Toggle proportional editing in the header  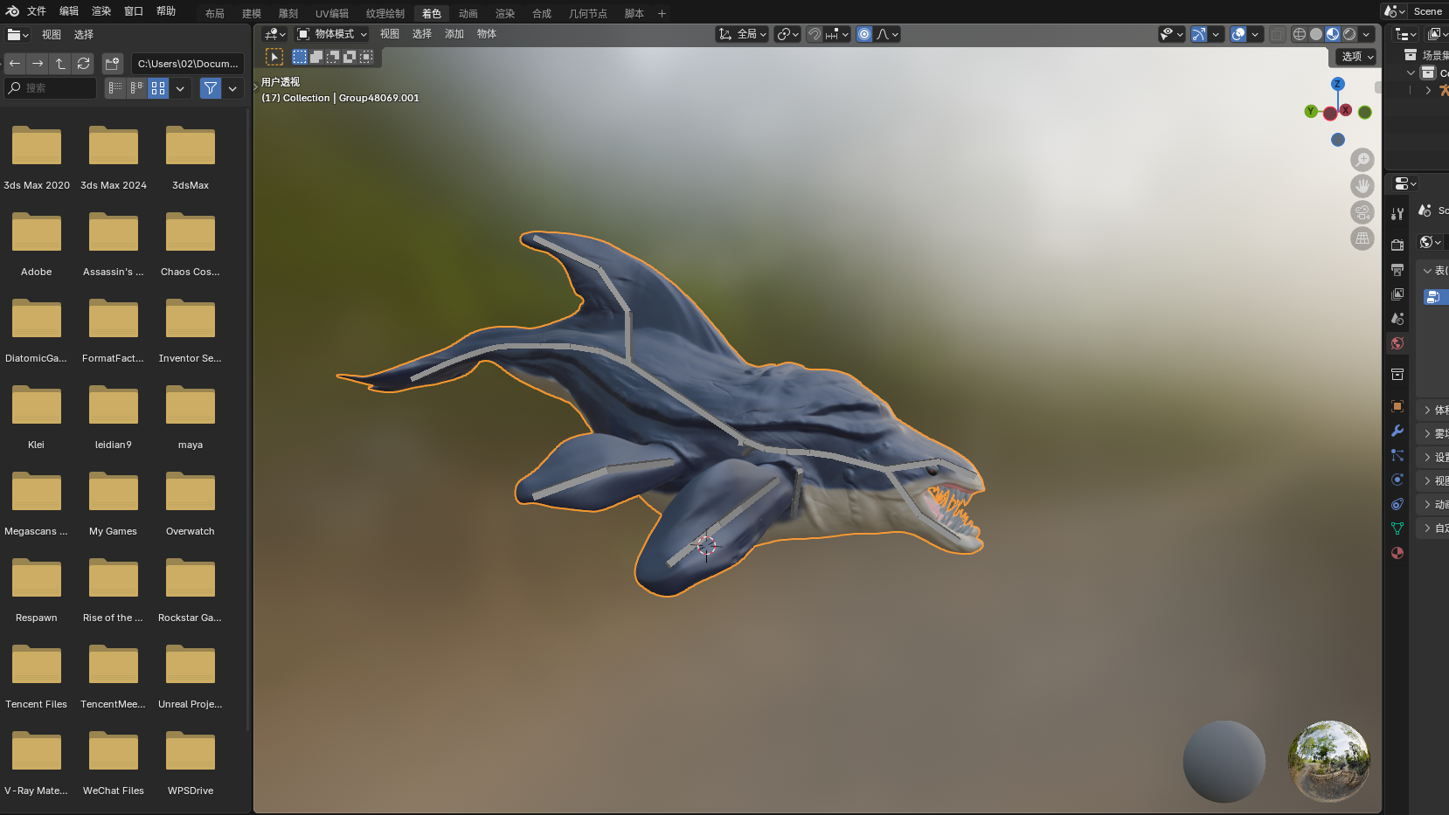coord(864,34)
